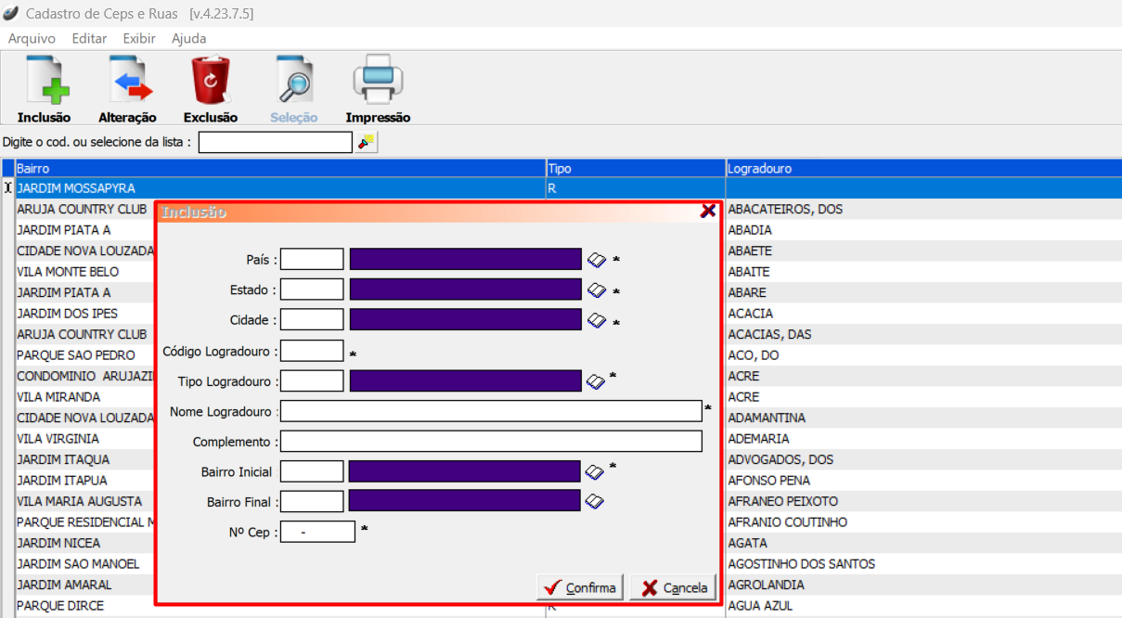Open the Bairro Final lookup icon
Image resolution: width=1122 pixels, height=618 pixels.
pyautogui.click(x=595, y=502)
